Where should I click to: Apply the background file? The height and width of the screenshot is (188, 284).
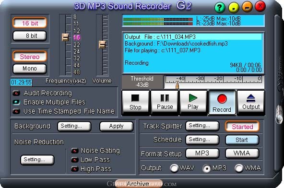click(117, 126)
